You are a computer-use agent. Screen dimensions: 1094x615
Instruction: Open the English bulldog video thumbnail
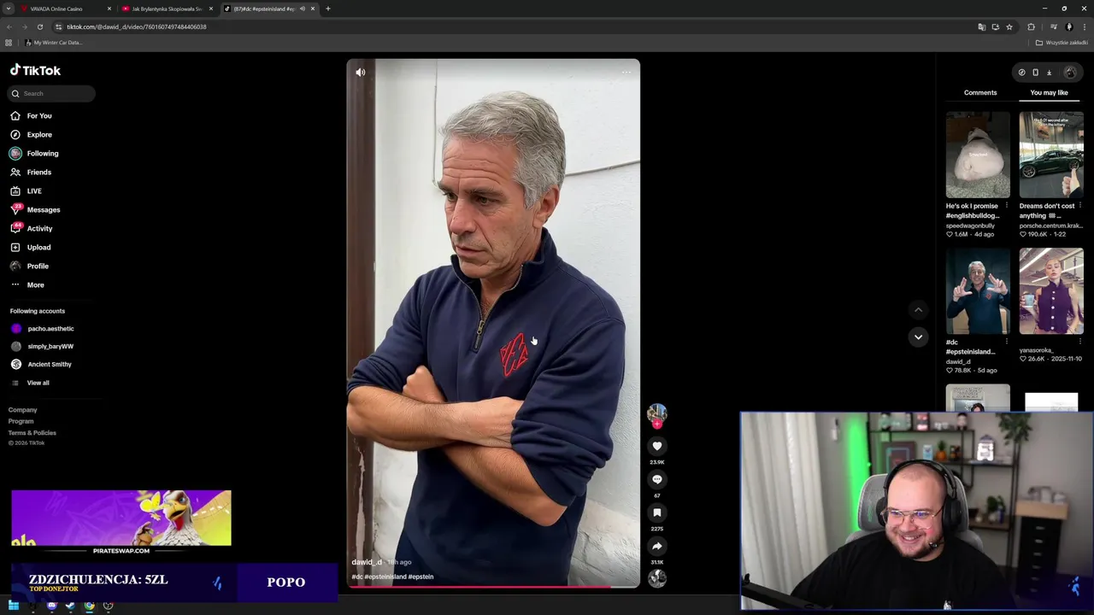coord(978,155)
